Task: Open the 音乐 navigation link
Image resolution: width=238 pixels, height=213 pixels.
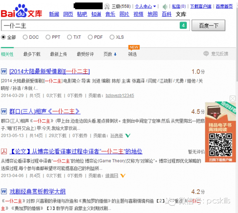Action: [x=110, y=14]
